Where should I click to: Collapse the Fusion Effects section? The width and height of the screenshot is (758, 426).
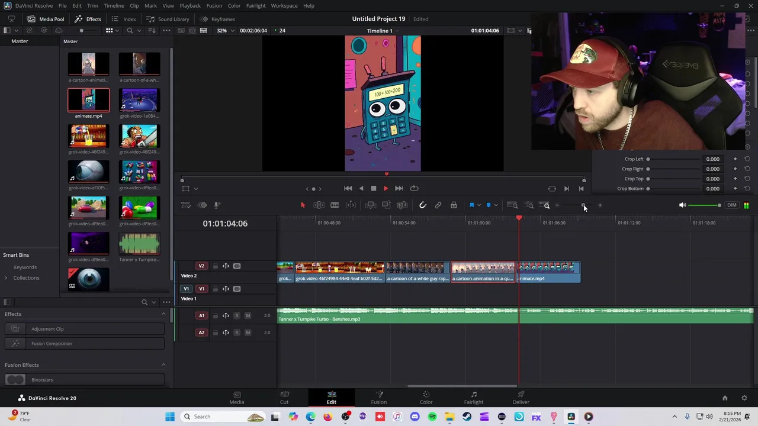(163, 364)
